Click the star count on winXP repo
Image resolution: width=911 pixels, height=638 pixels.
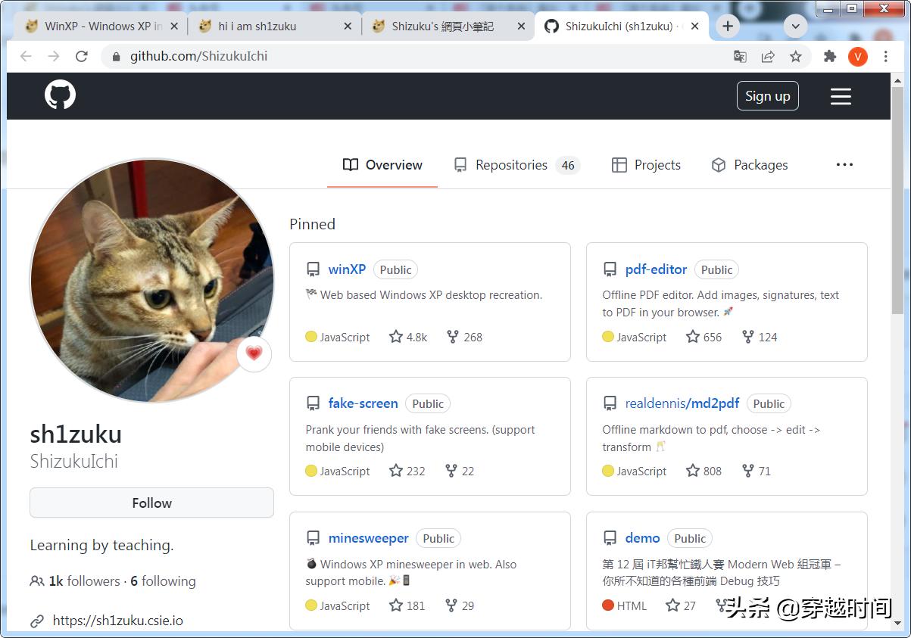click(x=408, y=337)
